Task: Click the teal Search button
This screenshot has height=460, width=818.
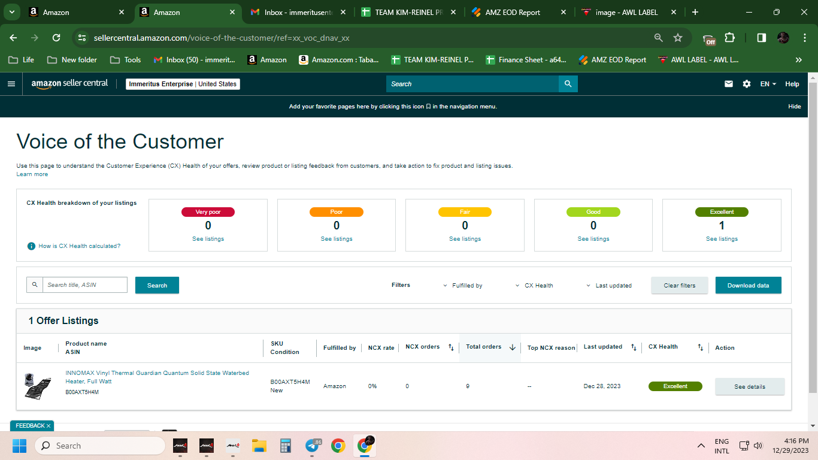Action: coord(157,285)
